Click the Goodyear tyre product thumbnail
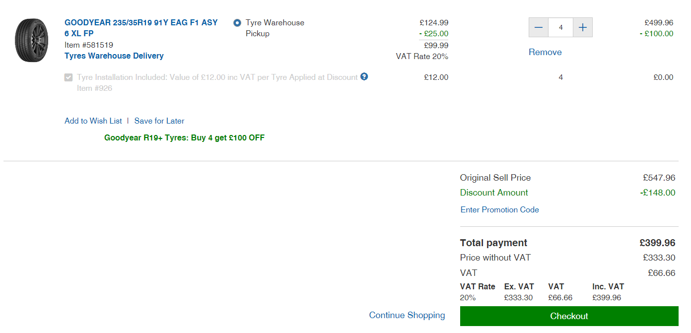691x333 pixels. 31,40
